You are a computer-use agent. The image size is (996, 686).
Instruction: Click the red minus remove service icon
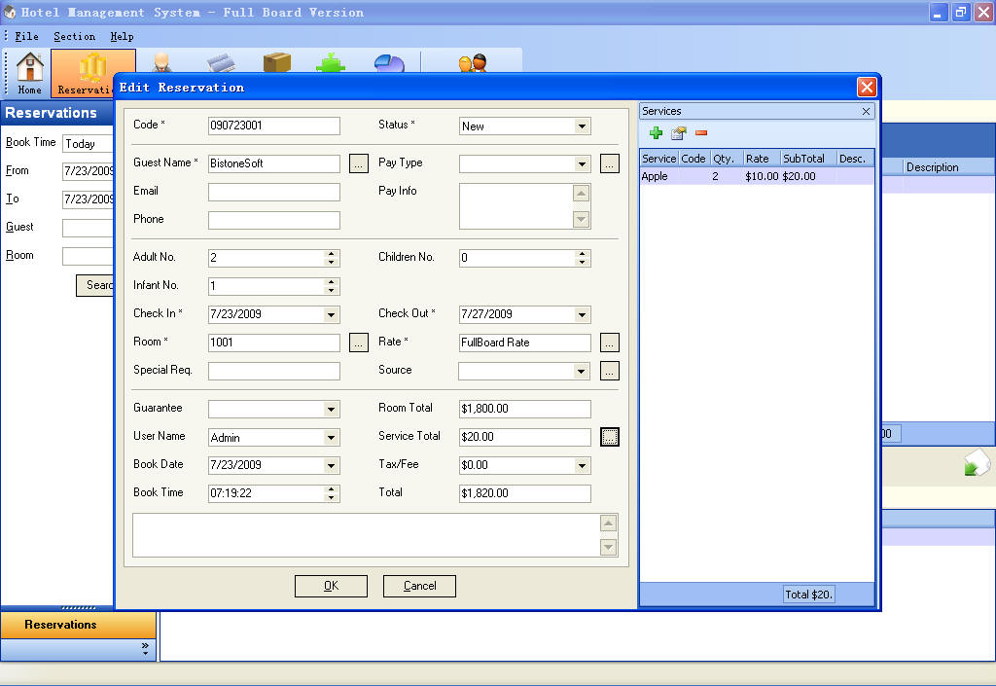pyautogui.click(x=700, y=133)
